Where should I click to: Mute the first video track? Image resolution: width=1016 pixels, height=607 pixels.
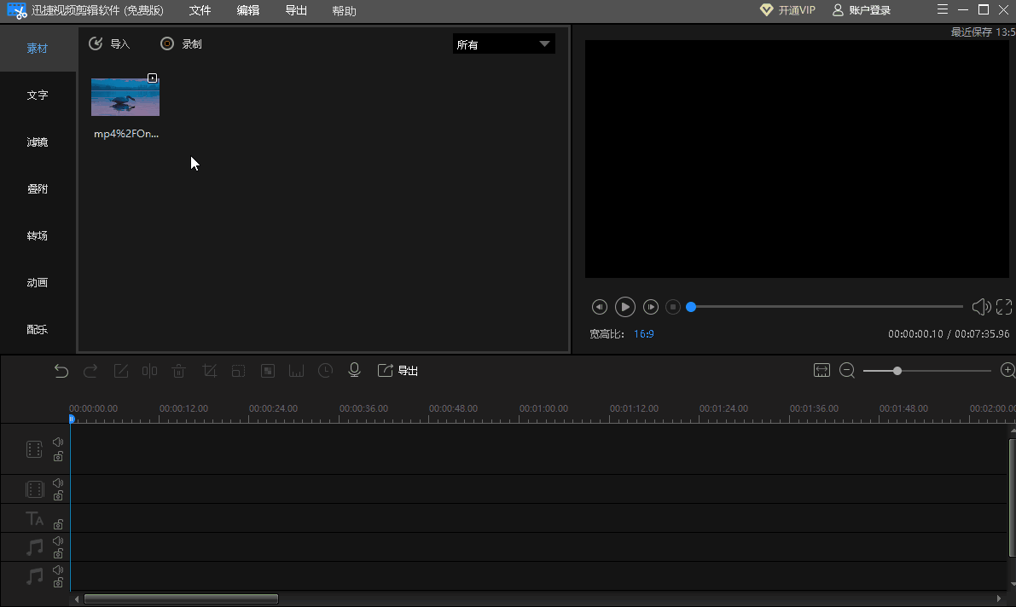coord(58,442)
